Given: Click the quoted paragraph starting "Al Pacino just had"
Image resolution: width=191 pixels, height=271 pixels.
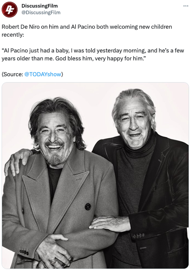Looking at the screenshot, I should pyautogui.click(x=93, y=55).
